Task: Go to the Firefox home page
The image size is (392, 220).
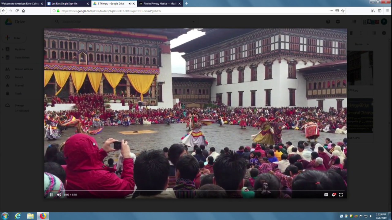Action: pos(23,11)
